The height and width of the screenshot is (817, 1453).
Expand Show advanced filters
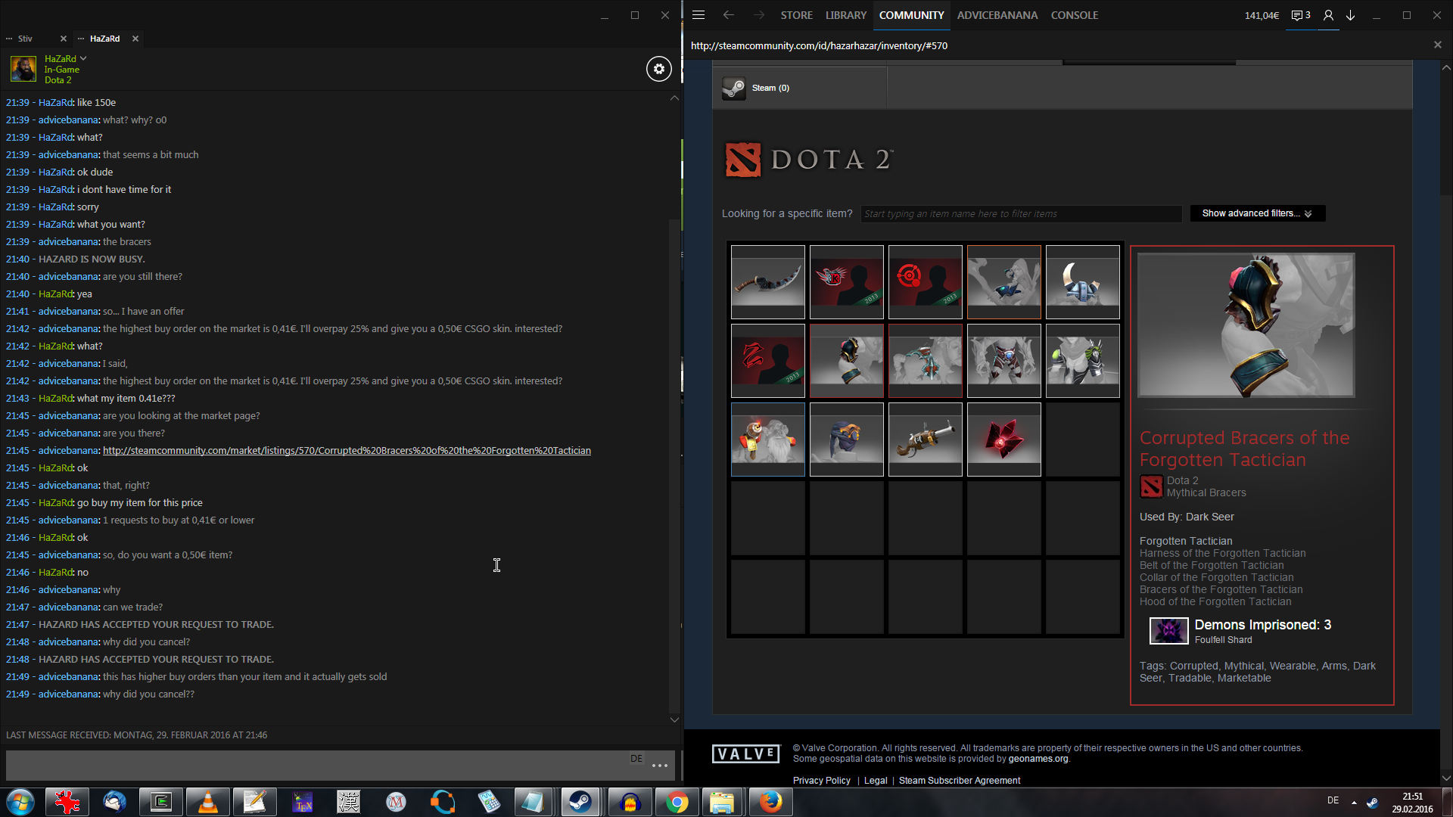(x=1257, y=213)
